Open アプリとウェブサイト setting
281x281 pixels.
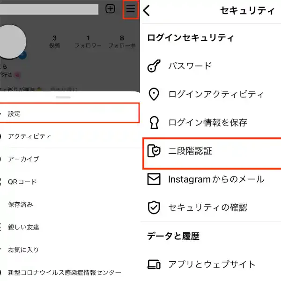coord(212,264)
